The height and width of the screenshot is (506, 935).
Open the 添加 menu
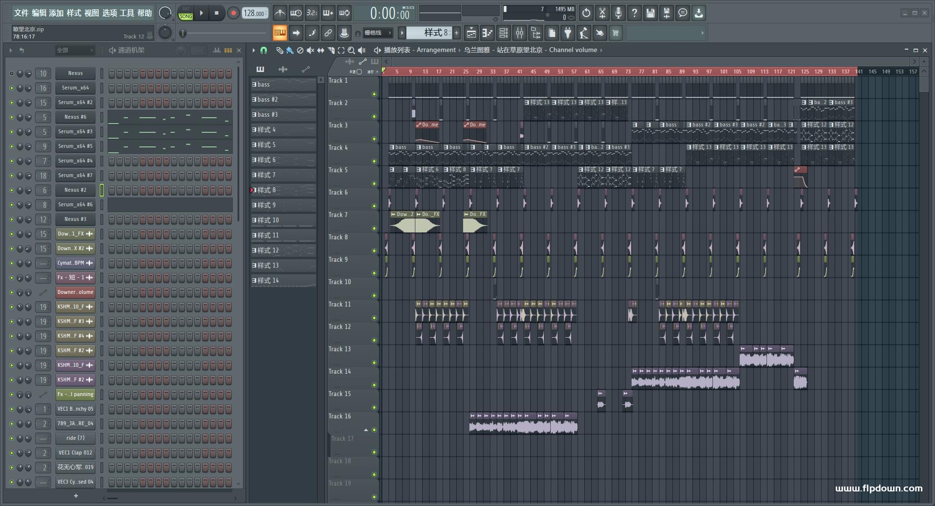point(56,13)
